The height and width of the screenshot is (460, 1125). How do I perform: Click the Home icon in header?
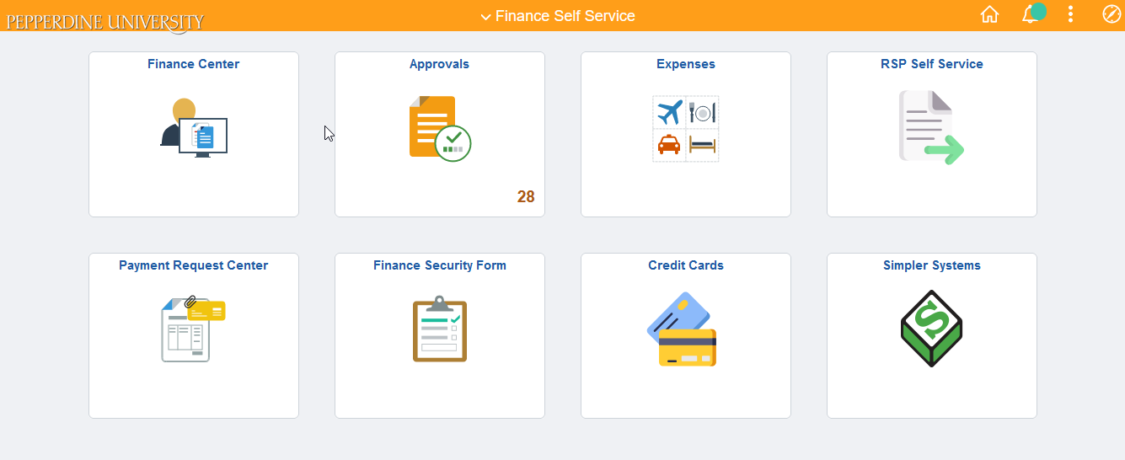coord(989,15)
